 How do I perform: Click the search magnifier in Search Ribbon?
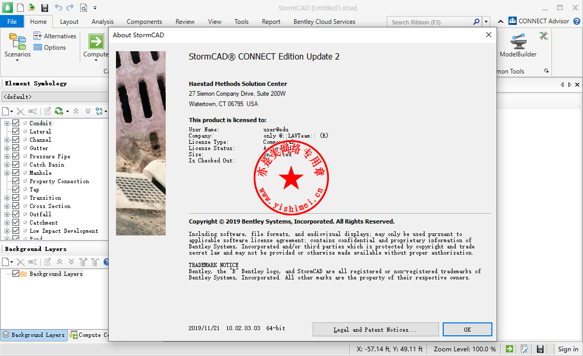tap(476, 22)
